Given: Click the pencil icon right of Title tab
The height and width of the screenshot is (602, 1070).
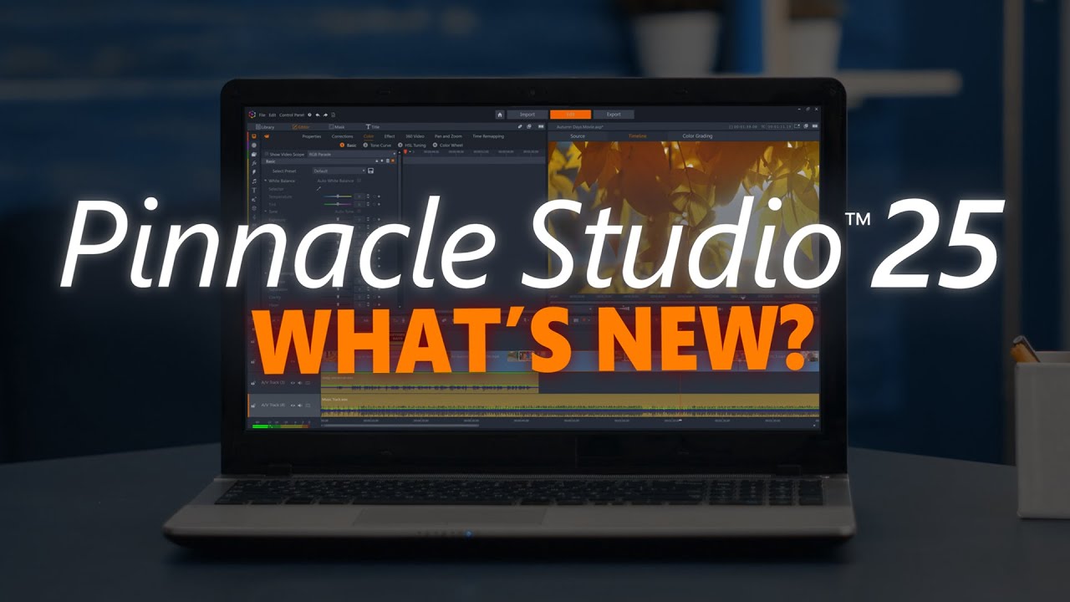Looking at the screenshot, I should click(x=520, y=126).
